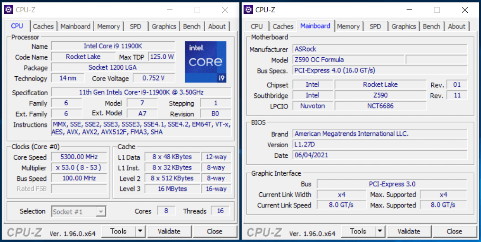Open About tab in right window
The image size is (481, 242).
pos(457,27)
